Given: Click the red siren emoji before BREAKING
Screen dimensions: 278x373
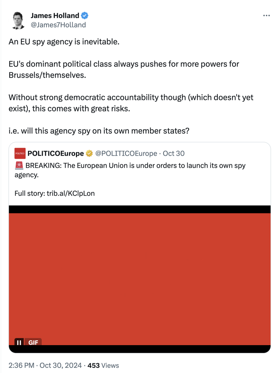Looking at the screenshot, I should coord(19,166).
